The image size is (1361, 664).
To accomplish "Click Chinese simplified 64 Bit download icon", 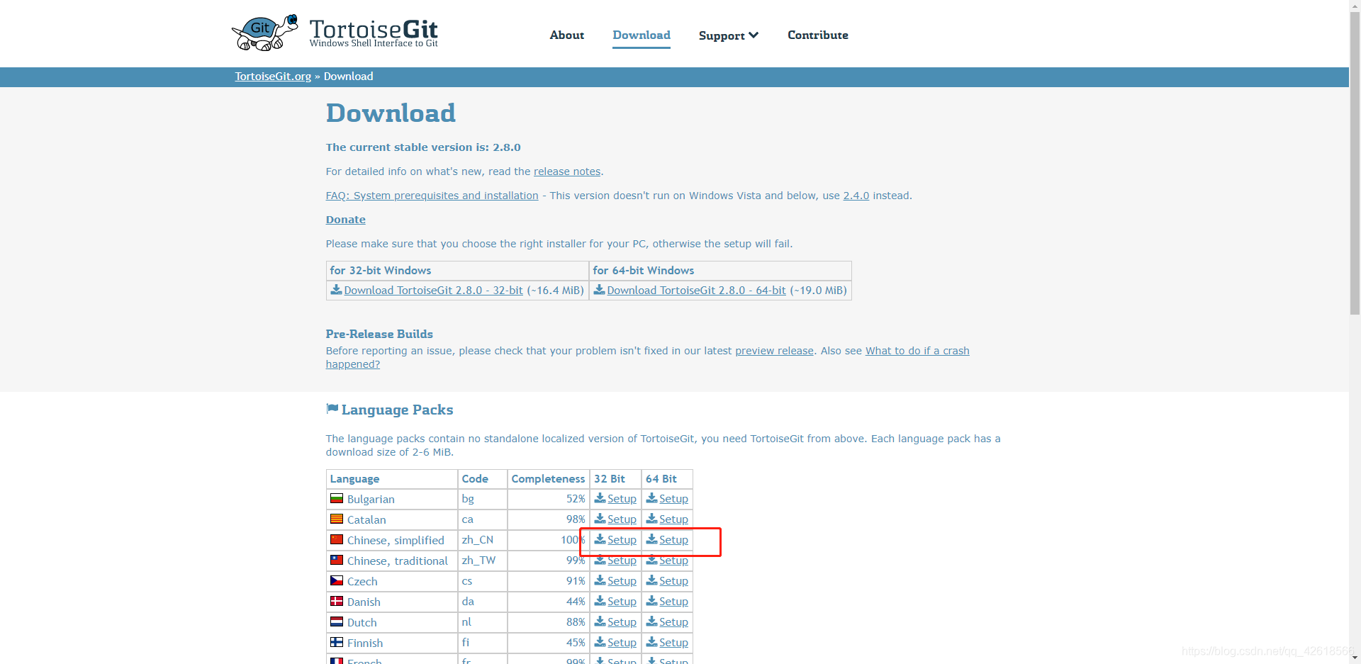I will 651,539.
